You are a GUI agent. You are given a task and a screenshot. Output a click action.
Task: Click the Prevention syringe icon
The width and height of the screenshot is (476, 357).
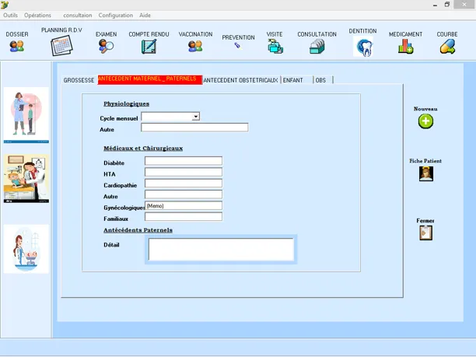coord(237,46)
